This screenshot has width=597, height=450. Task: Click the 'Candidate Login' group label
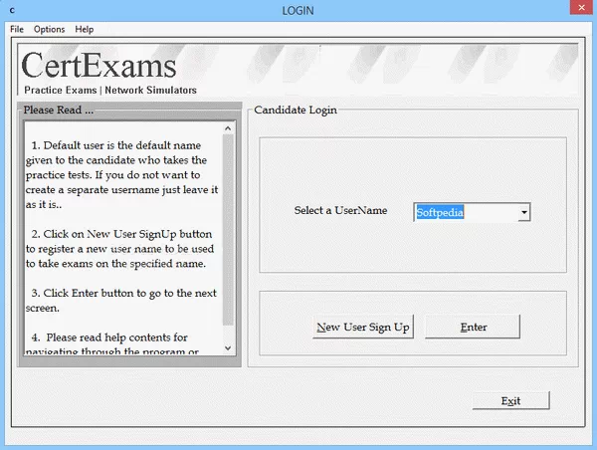[x=296, y=110]
